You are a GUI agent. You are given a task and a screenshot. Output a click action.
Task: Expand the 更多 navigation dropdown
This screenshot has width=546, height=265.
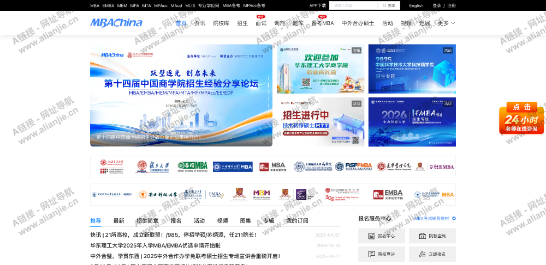click(446, 23)
